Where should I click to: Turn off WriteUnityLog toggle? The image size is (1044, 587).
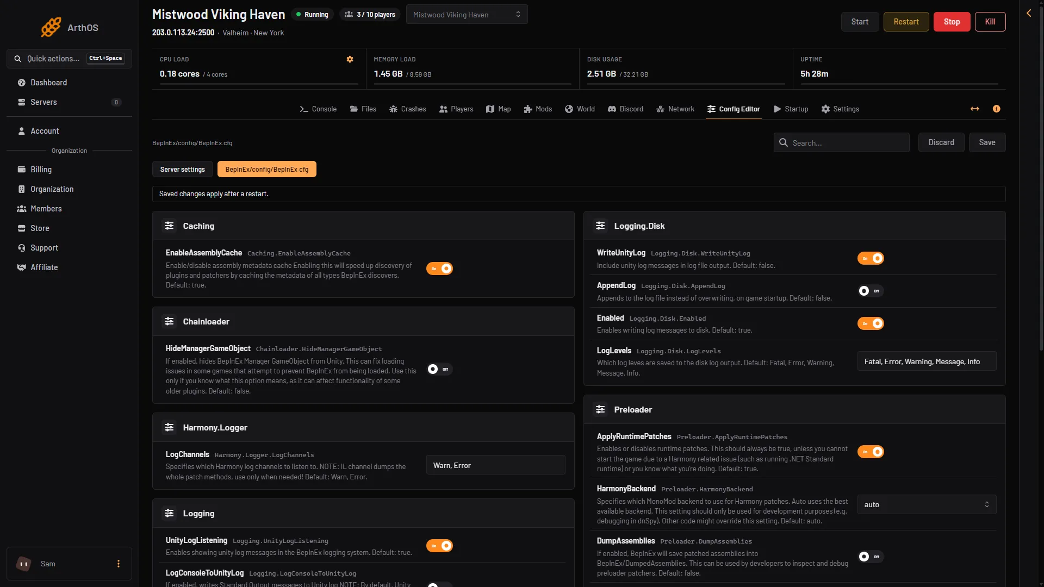[x=871, y=258]
